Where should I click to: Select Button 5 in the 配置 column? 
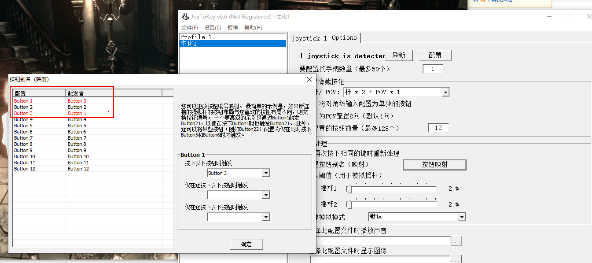pyautogui.click(x=23, y=126)
